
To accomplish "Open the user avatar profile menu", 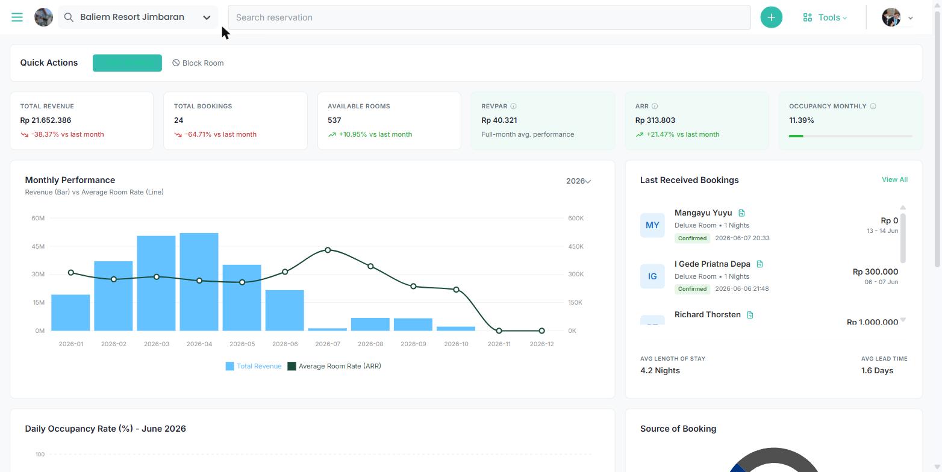I will click(891, 17).
